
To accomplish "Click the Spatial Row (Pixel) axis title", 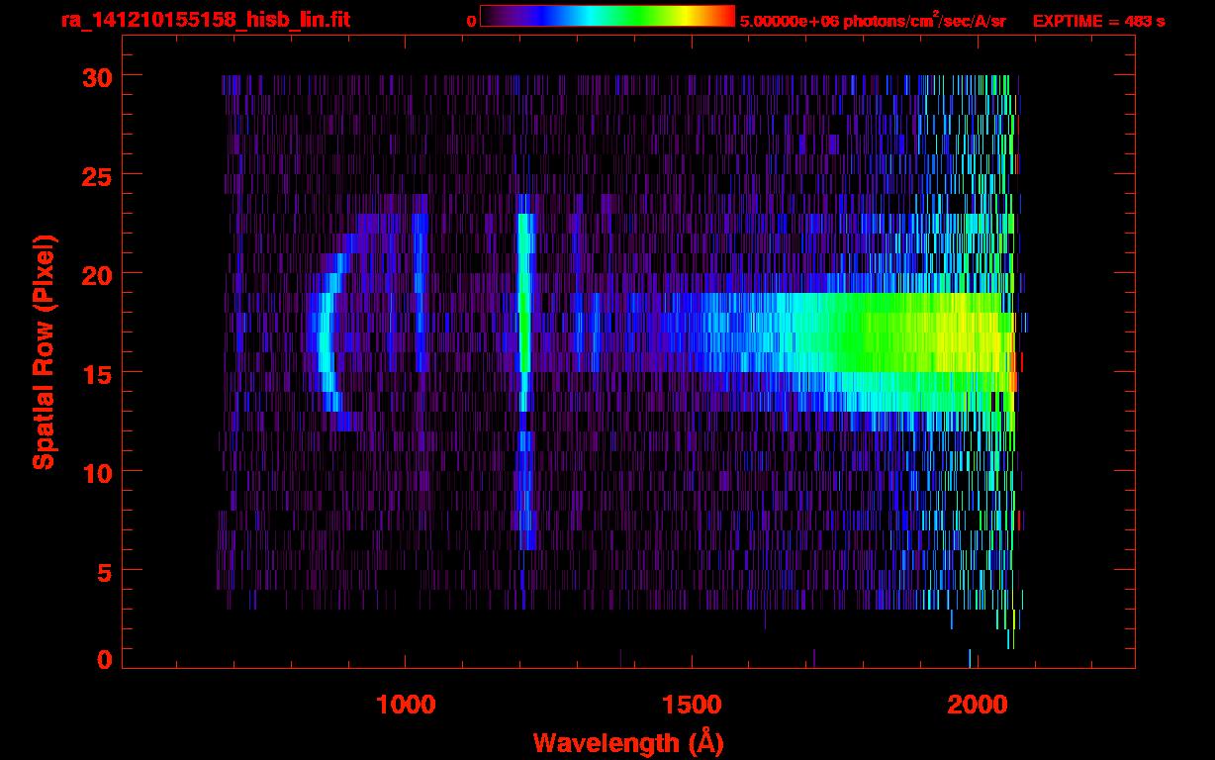I will (x=44, y=351).
